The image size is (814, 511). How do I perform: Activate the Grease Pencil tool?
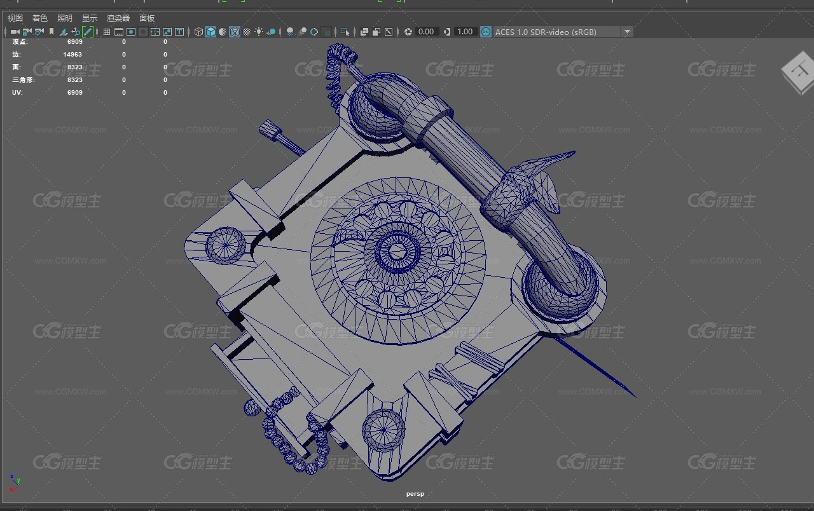pyautogui.click(x=88, y=32)
